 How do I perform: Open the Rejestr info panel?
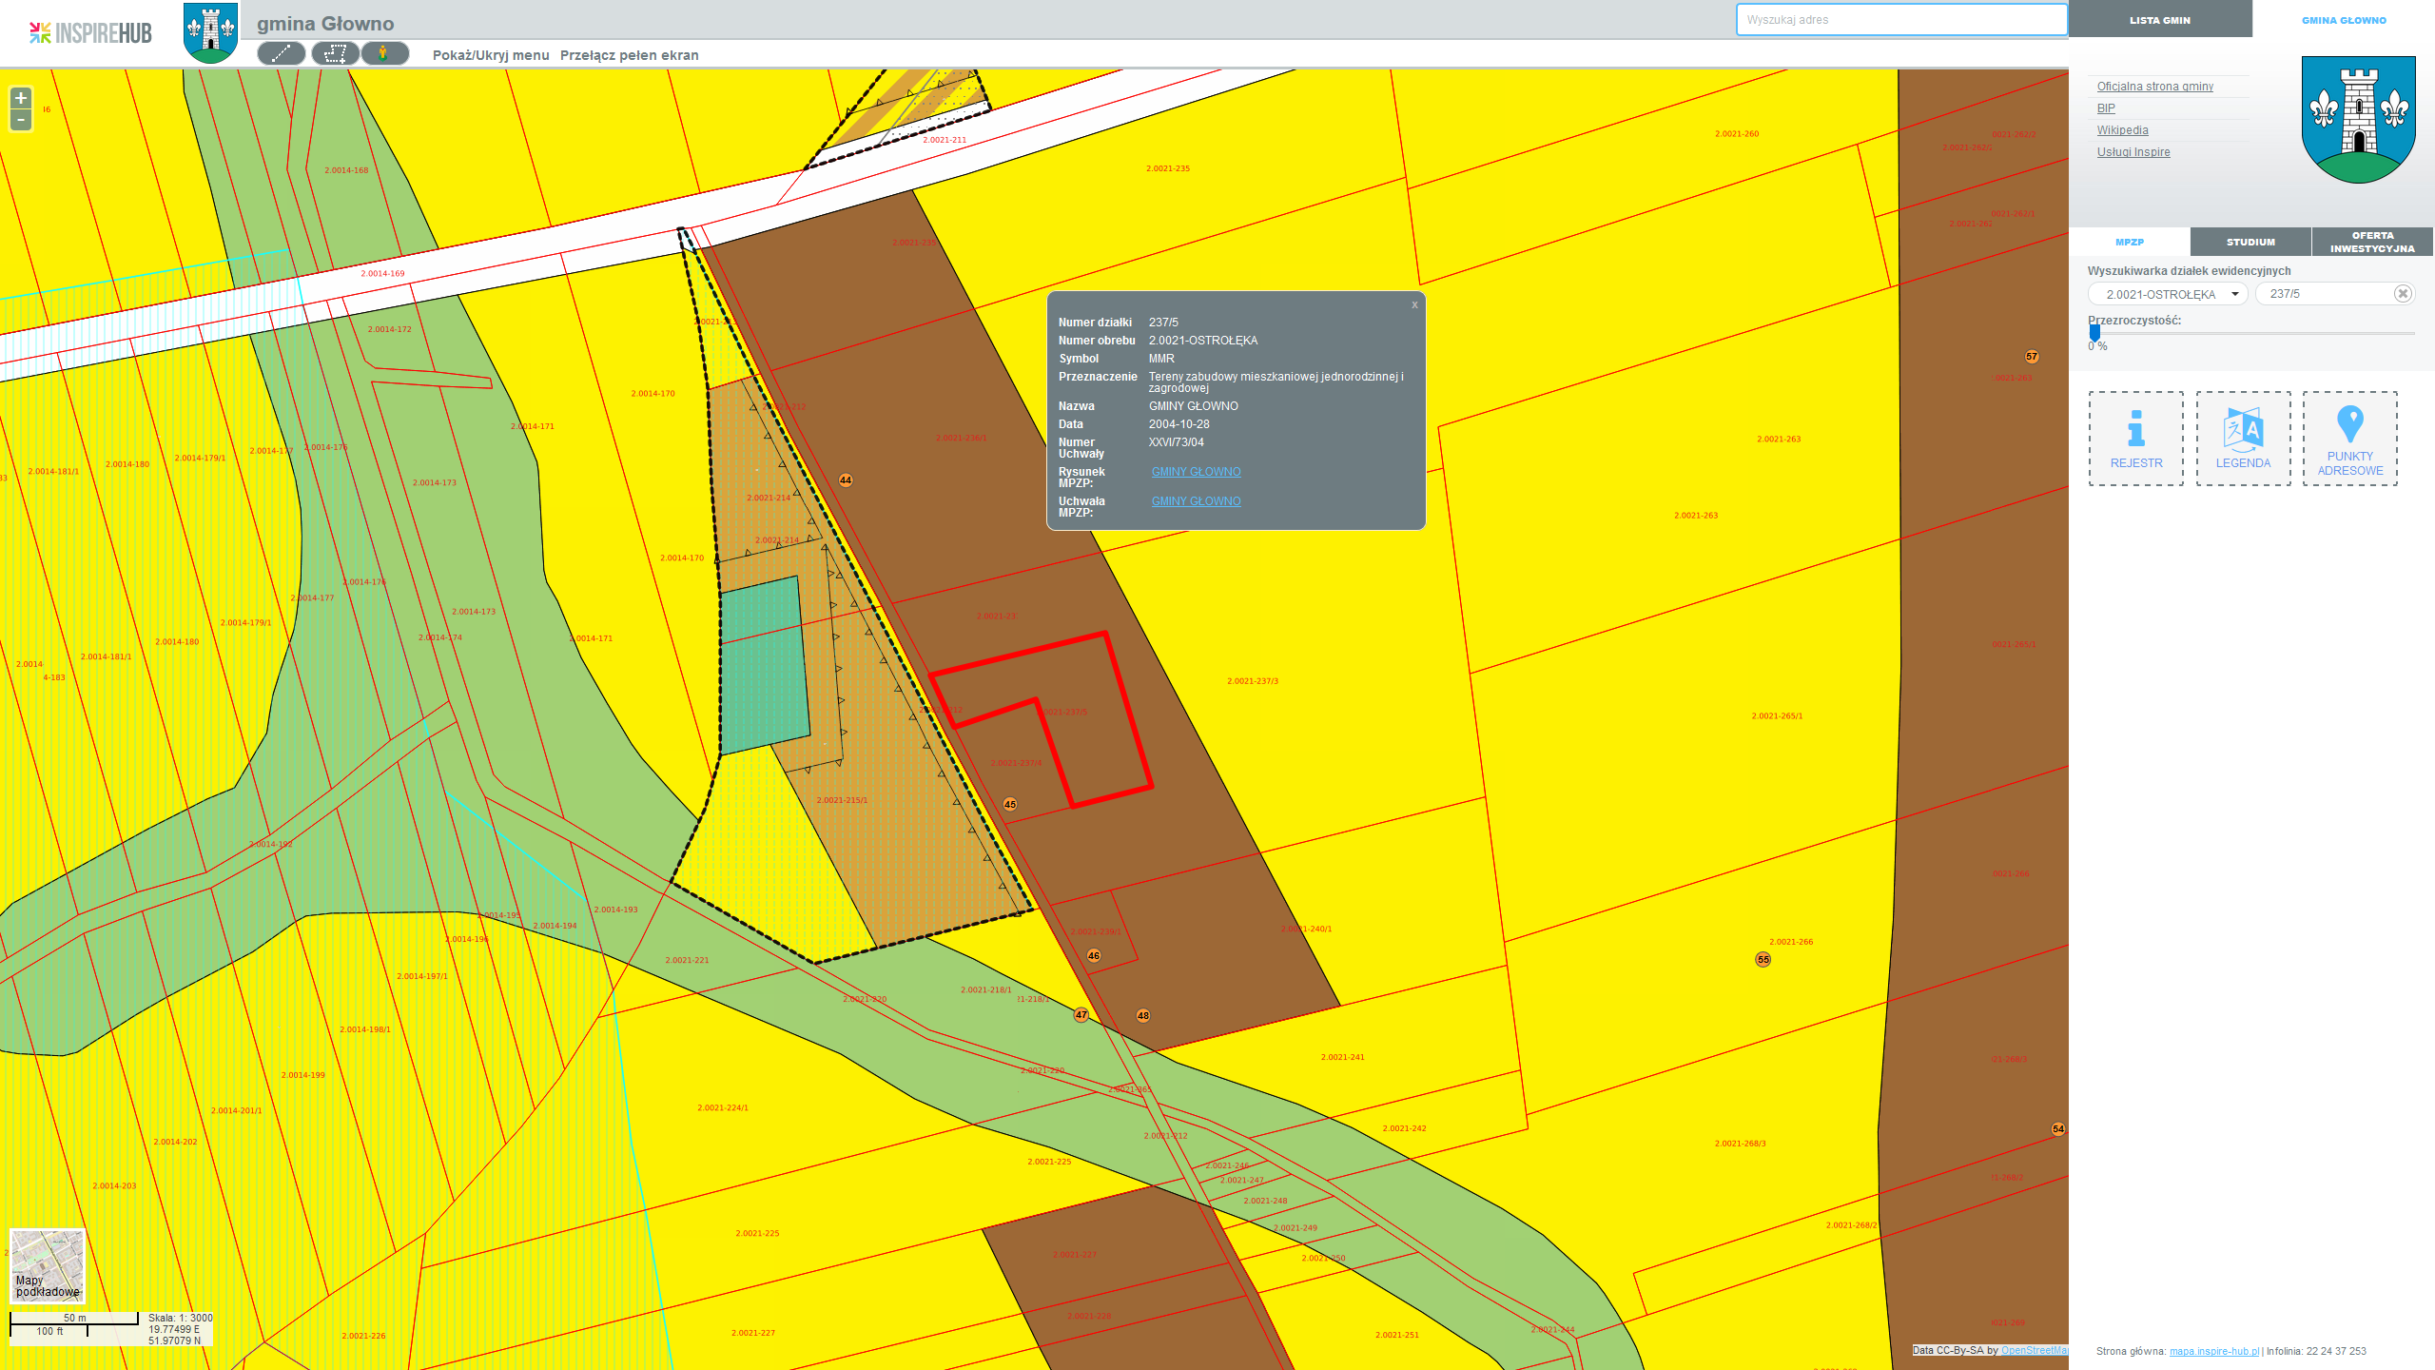(x=2135, y=439)
